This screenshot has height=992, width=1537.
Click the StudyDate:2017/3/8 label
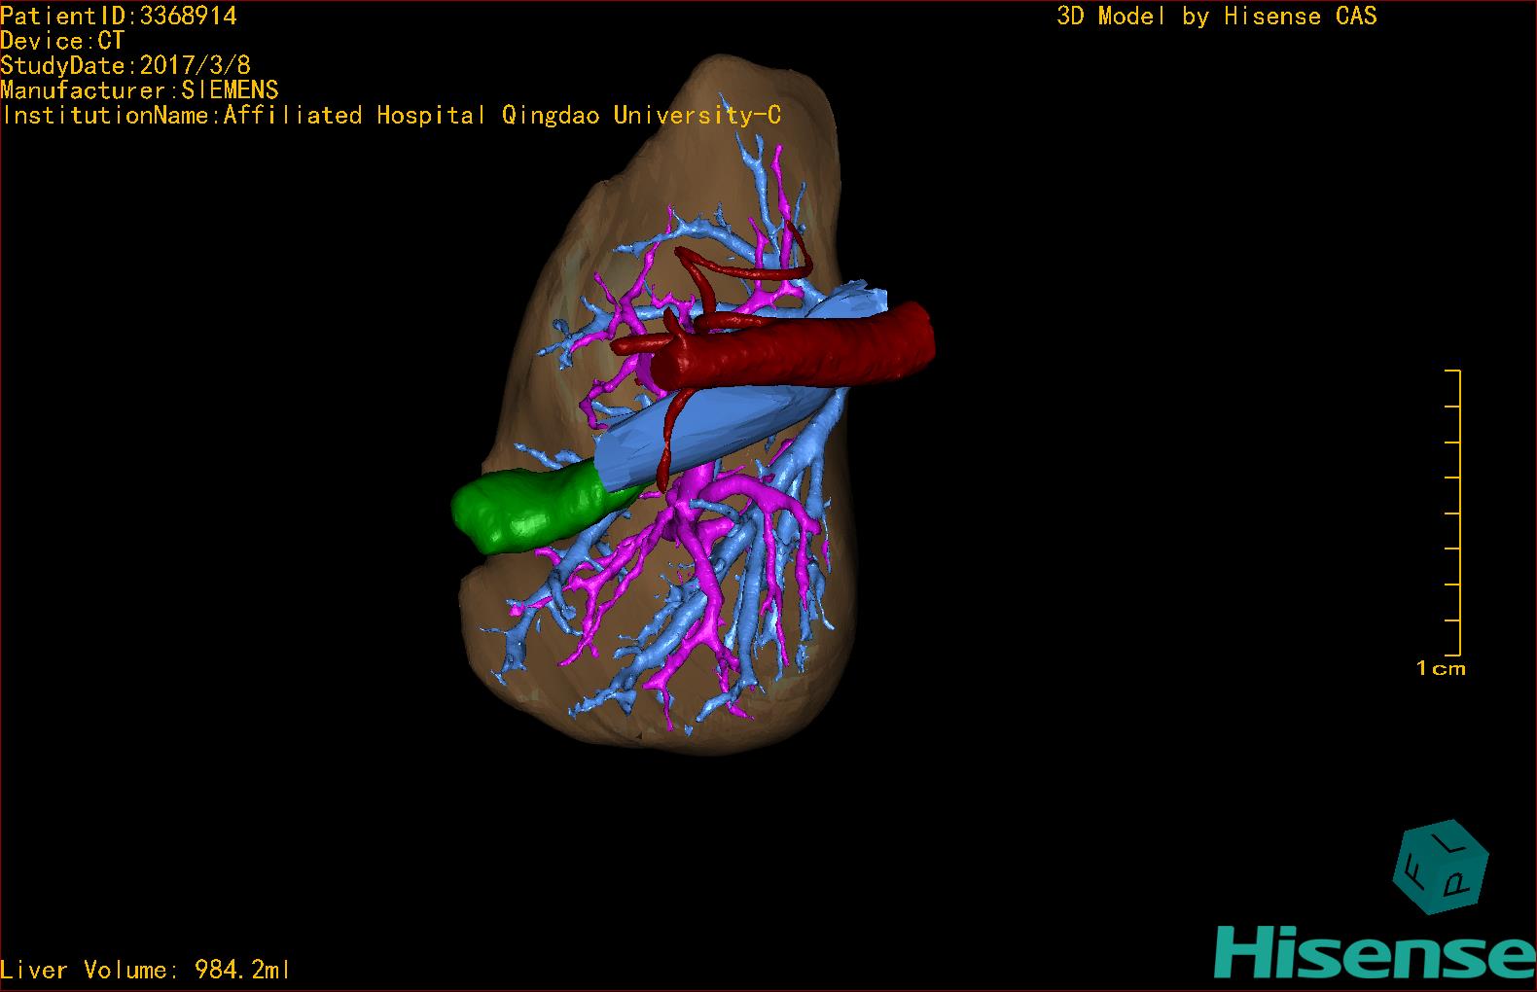pyautogui.click(x=125, y=66)
